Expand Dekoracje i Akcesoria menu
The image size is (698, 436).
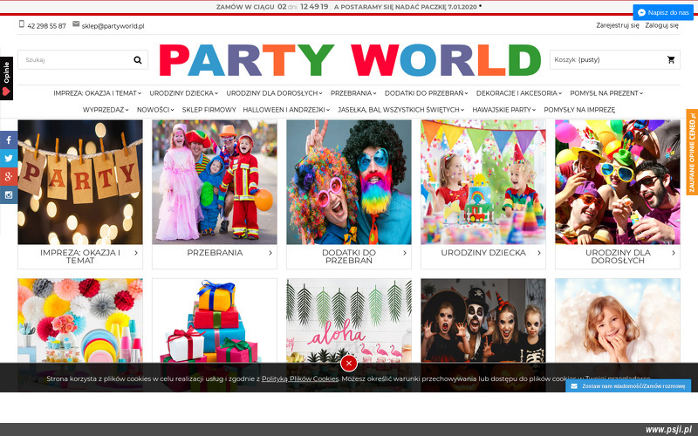coord(518,93)
